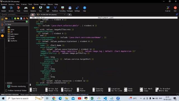Click the blue Help icon

tap(84, 9)
